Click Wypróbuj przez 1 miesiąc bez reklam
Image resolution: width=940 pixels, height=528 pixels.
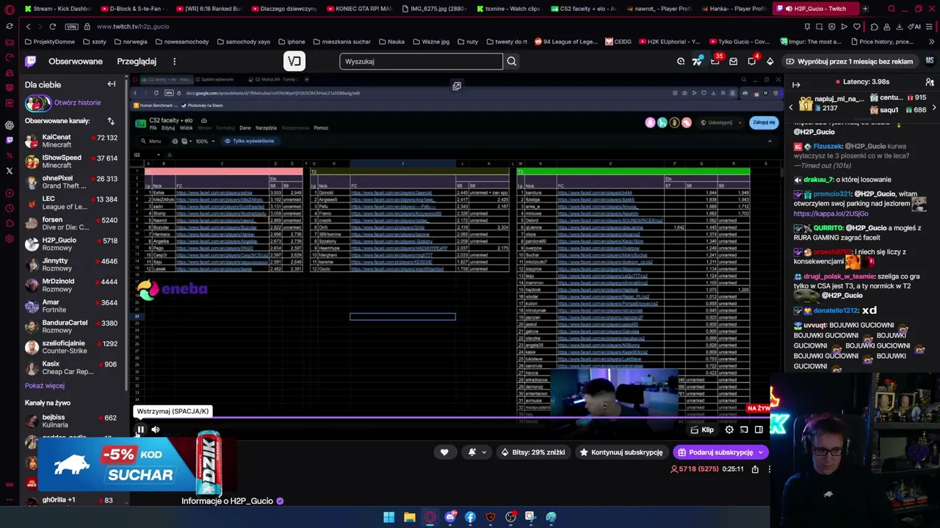tap(849, 62)
